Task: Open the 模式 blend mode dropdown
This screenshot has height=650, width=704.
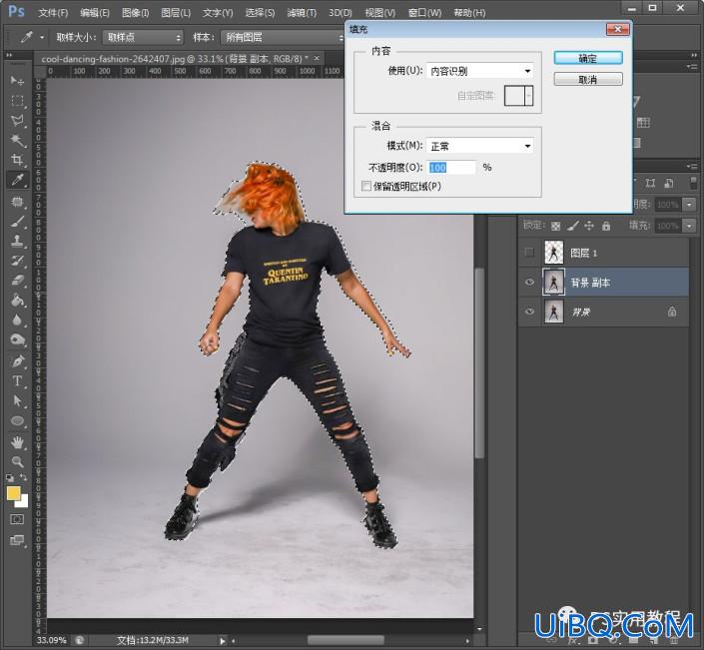Action: (x=479, y=146)
